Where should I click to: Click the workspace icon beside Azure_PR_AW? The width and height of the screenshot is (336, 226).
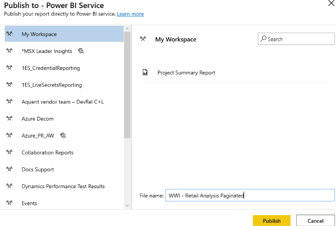9,135
